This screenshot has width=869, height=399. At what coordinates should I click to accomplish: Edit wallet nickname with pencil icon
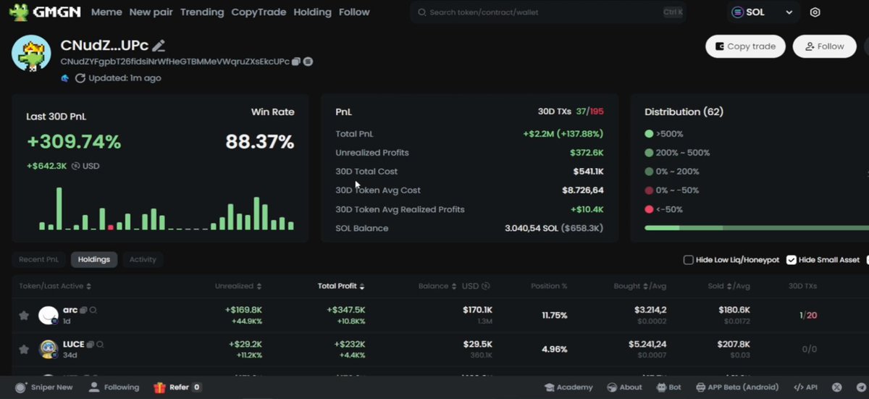(x=159, y=46)
